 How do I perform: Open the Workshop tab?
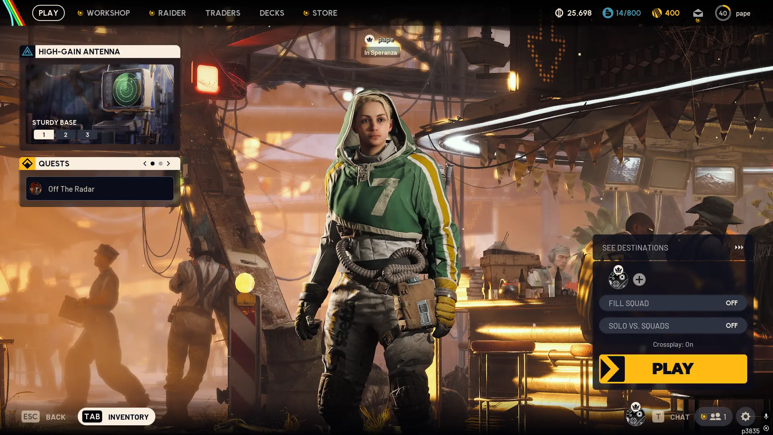coord(108,13)
